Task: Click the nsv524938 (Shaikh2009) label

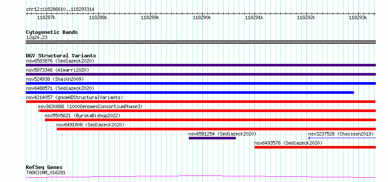Action: [55, 79]
